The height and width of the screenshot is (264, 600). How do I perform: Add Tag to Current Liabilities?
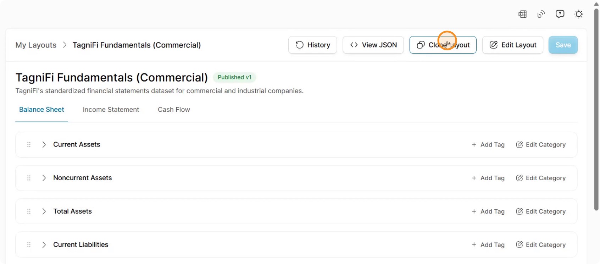[x=488, y=244]
